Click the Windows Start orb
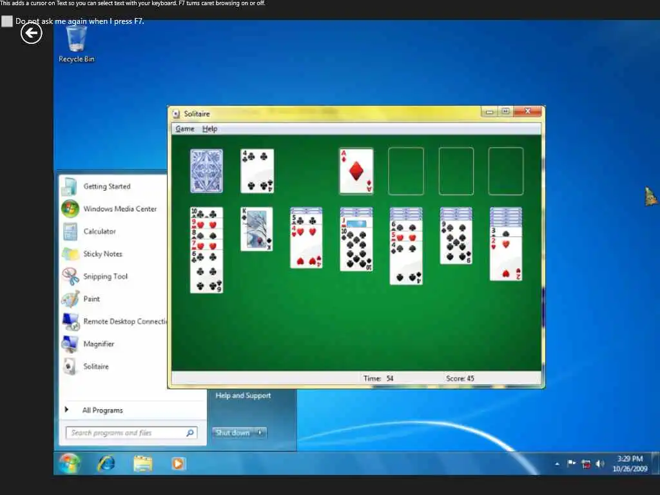The image size is (660, 495). pyautogui.click(x=70, y=463)
